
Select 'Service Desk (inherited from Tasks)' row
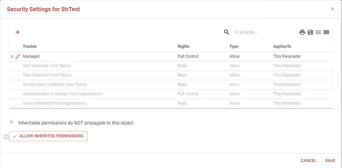pos(171,84)
